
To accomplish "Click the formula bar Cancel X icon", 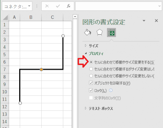I will click(47, 6).
